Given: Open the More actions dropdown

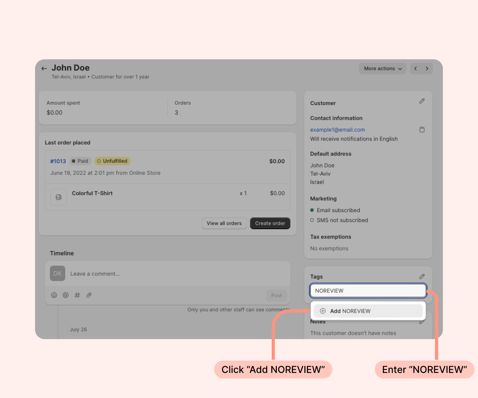Looking at the screenshot, I should pyautogui.click(x=382, y=68).
